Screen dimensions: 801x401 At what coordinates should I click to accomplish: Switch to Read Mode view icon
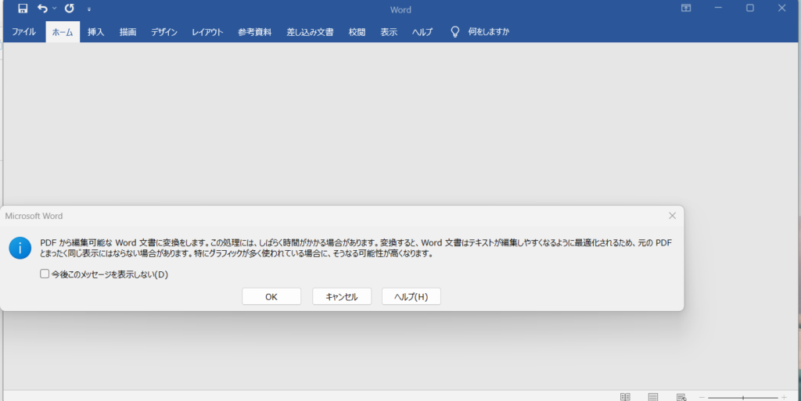click(x=625, y=397)
